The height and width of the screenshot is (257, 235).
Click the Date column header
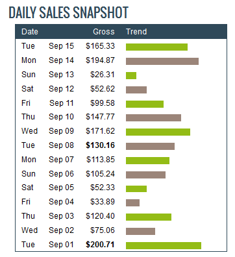30,32
